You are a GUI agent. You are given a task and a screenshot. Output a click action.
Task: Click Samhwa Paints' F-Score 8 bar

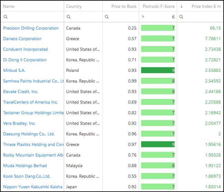pos(158,81)
